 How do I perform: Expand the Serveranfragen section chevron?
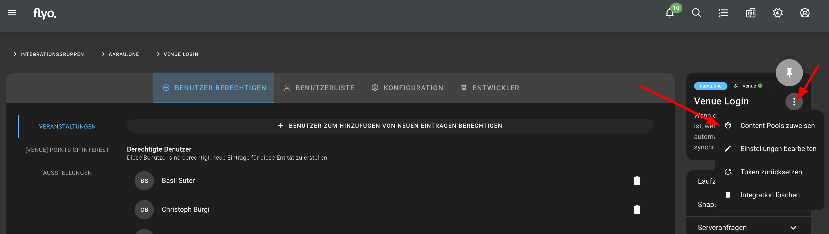pos(793,228)
